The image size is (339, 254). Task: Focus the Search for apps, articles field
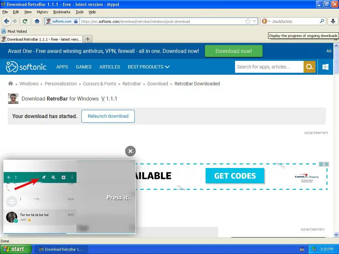coord(269,67)
